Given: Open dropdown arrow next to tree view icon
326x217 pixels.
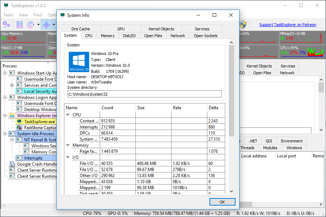Looking at the screenshot, I should (54, 25).
